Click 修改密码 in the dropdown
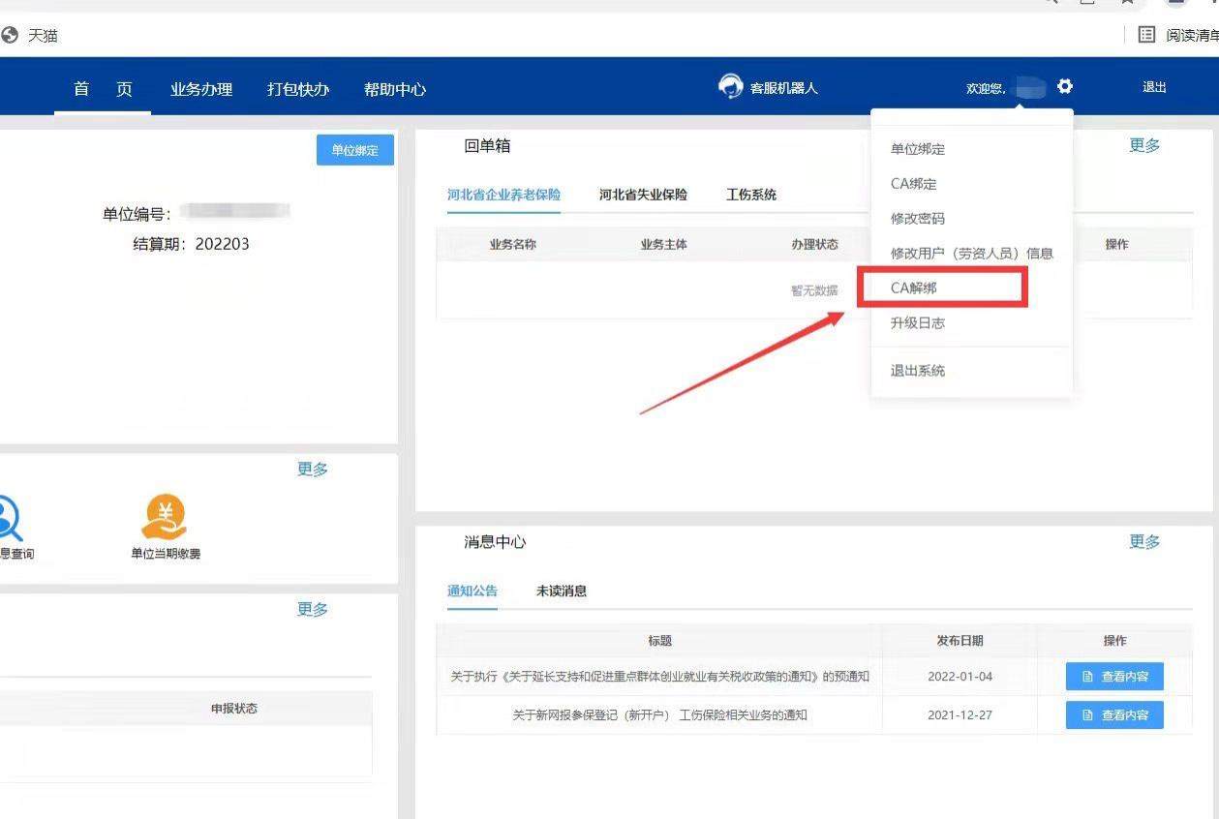This screenshot has height=819, width=1219. tap(918, 219)
